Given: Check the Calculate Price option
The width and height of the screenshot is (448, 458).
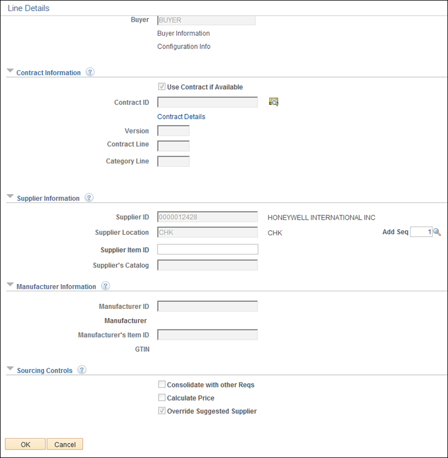Looking at the screenshot, I should 161,397.
